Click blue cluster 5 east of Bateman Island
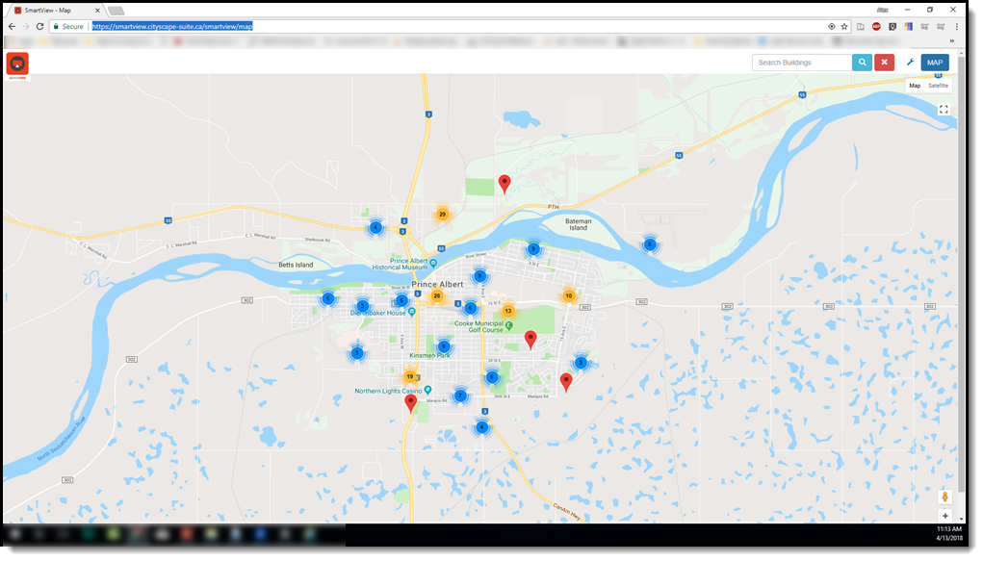 pyautogui.click(x=650, y=244)
